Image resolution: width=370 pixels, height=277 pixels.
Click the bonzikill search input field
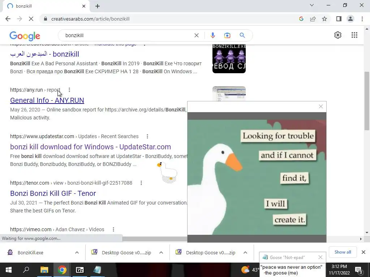[x=128, y=35]
